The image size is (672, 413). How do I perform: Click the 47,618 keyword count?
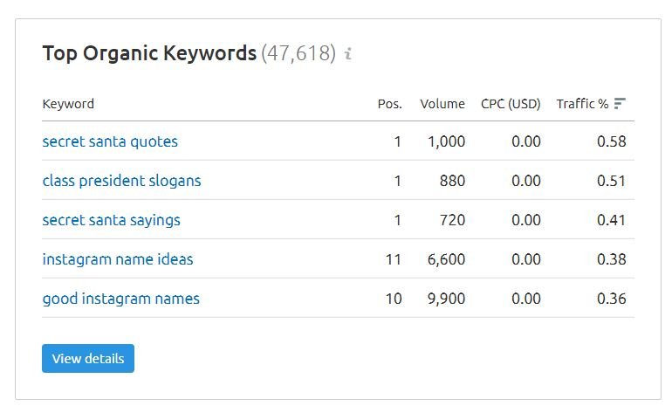click(298, 53)
